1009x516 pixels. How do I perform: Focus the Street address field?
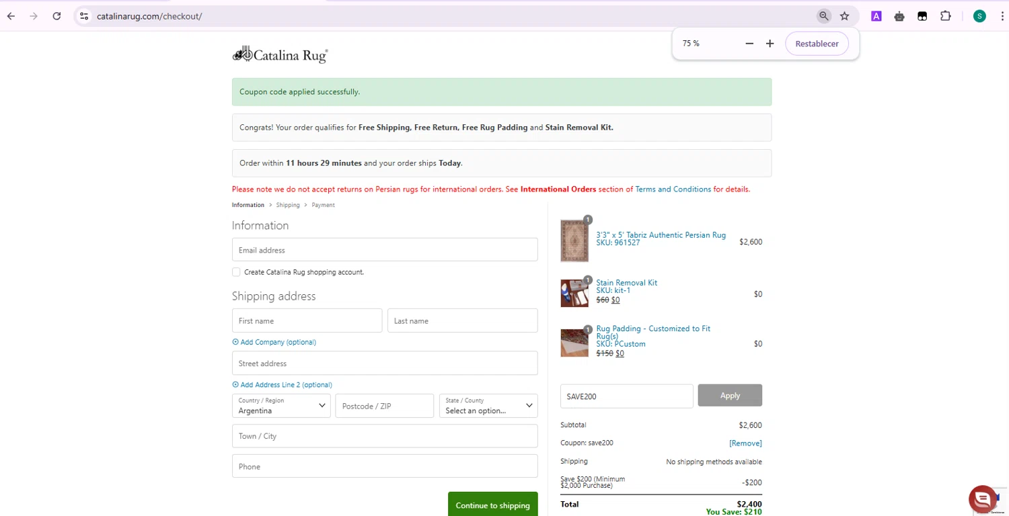pyautogui.click(x=385, y=363)
